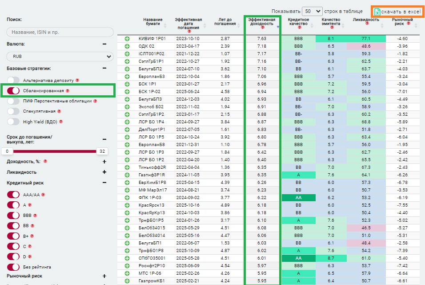This screenshot has width=425, height=285.
Task: Toggle off Без рейтинга filter
Action: point(13,267)
